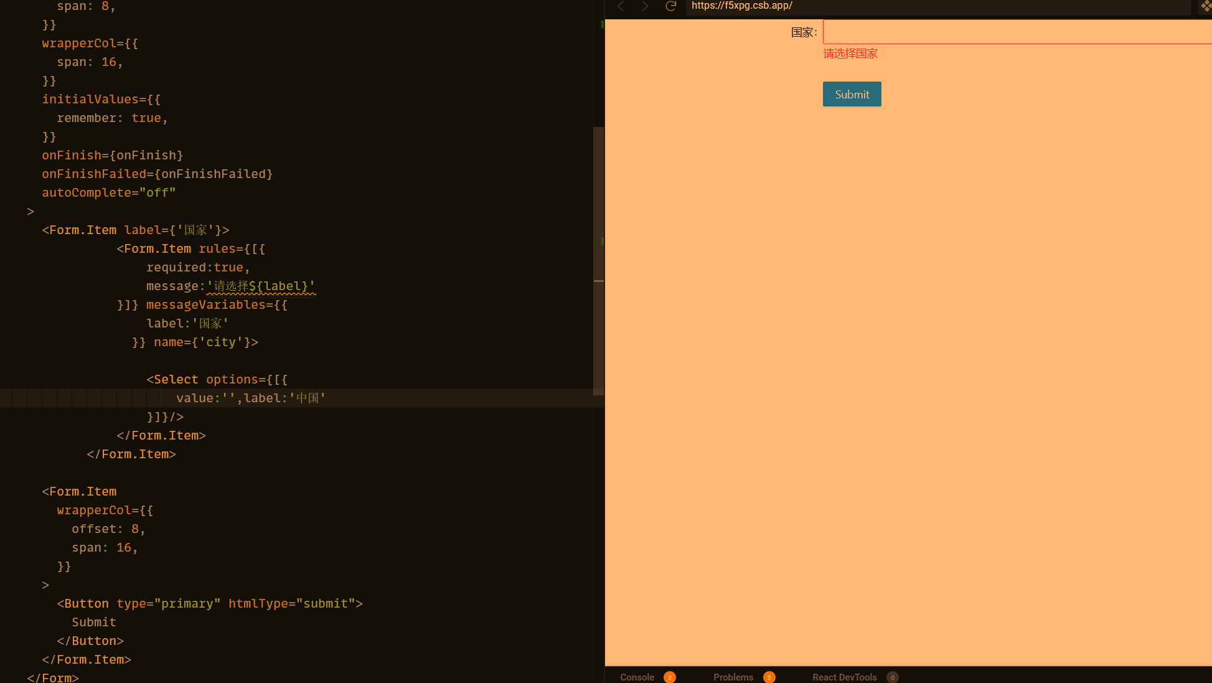Refresh the preview browser
This screenshot has width=1212, height=683.
[670, 6]
